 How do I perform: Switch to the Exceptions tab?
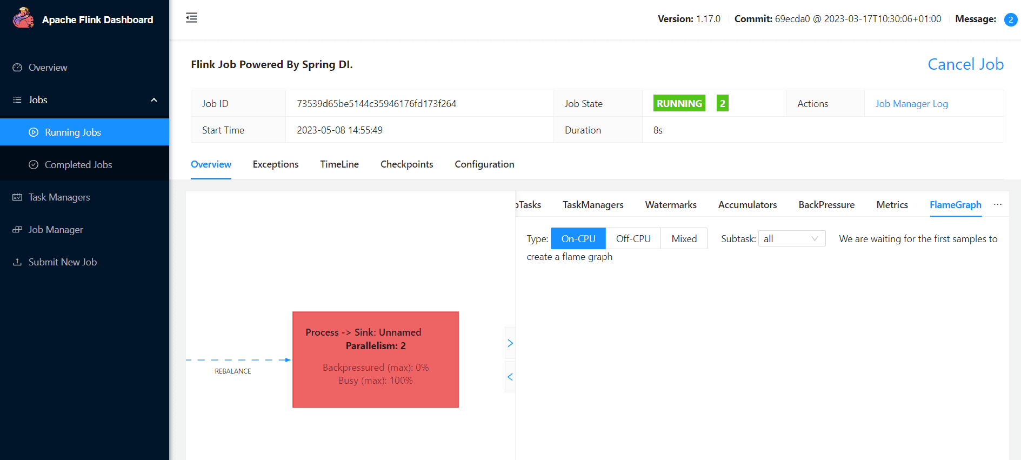[x=276, y=164]
